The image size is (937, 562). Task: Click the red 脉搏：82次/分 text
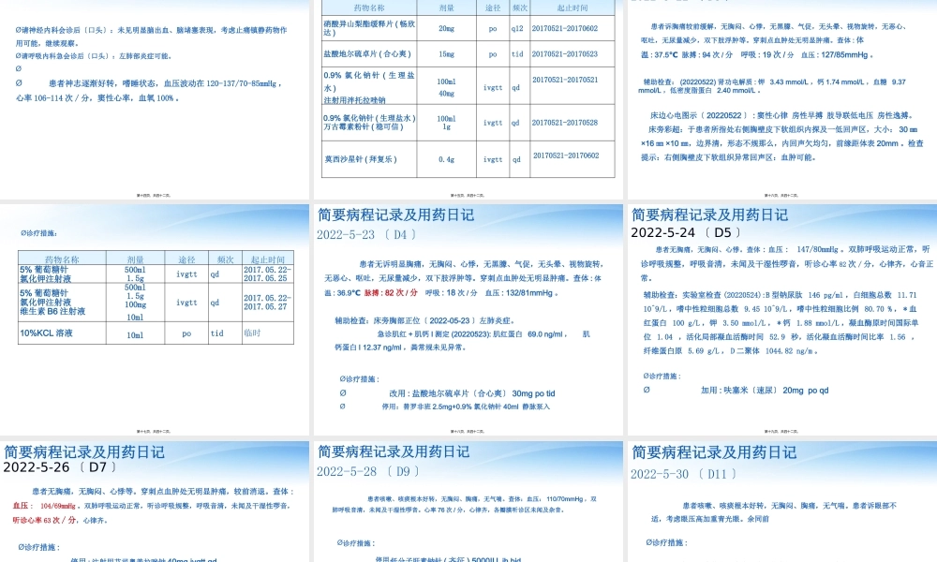(x=391, y=293)
